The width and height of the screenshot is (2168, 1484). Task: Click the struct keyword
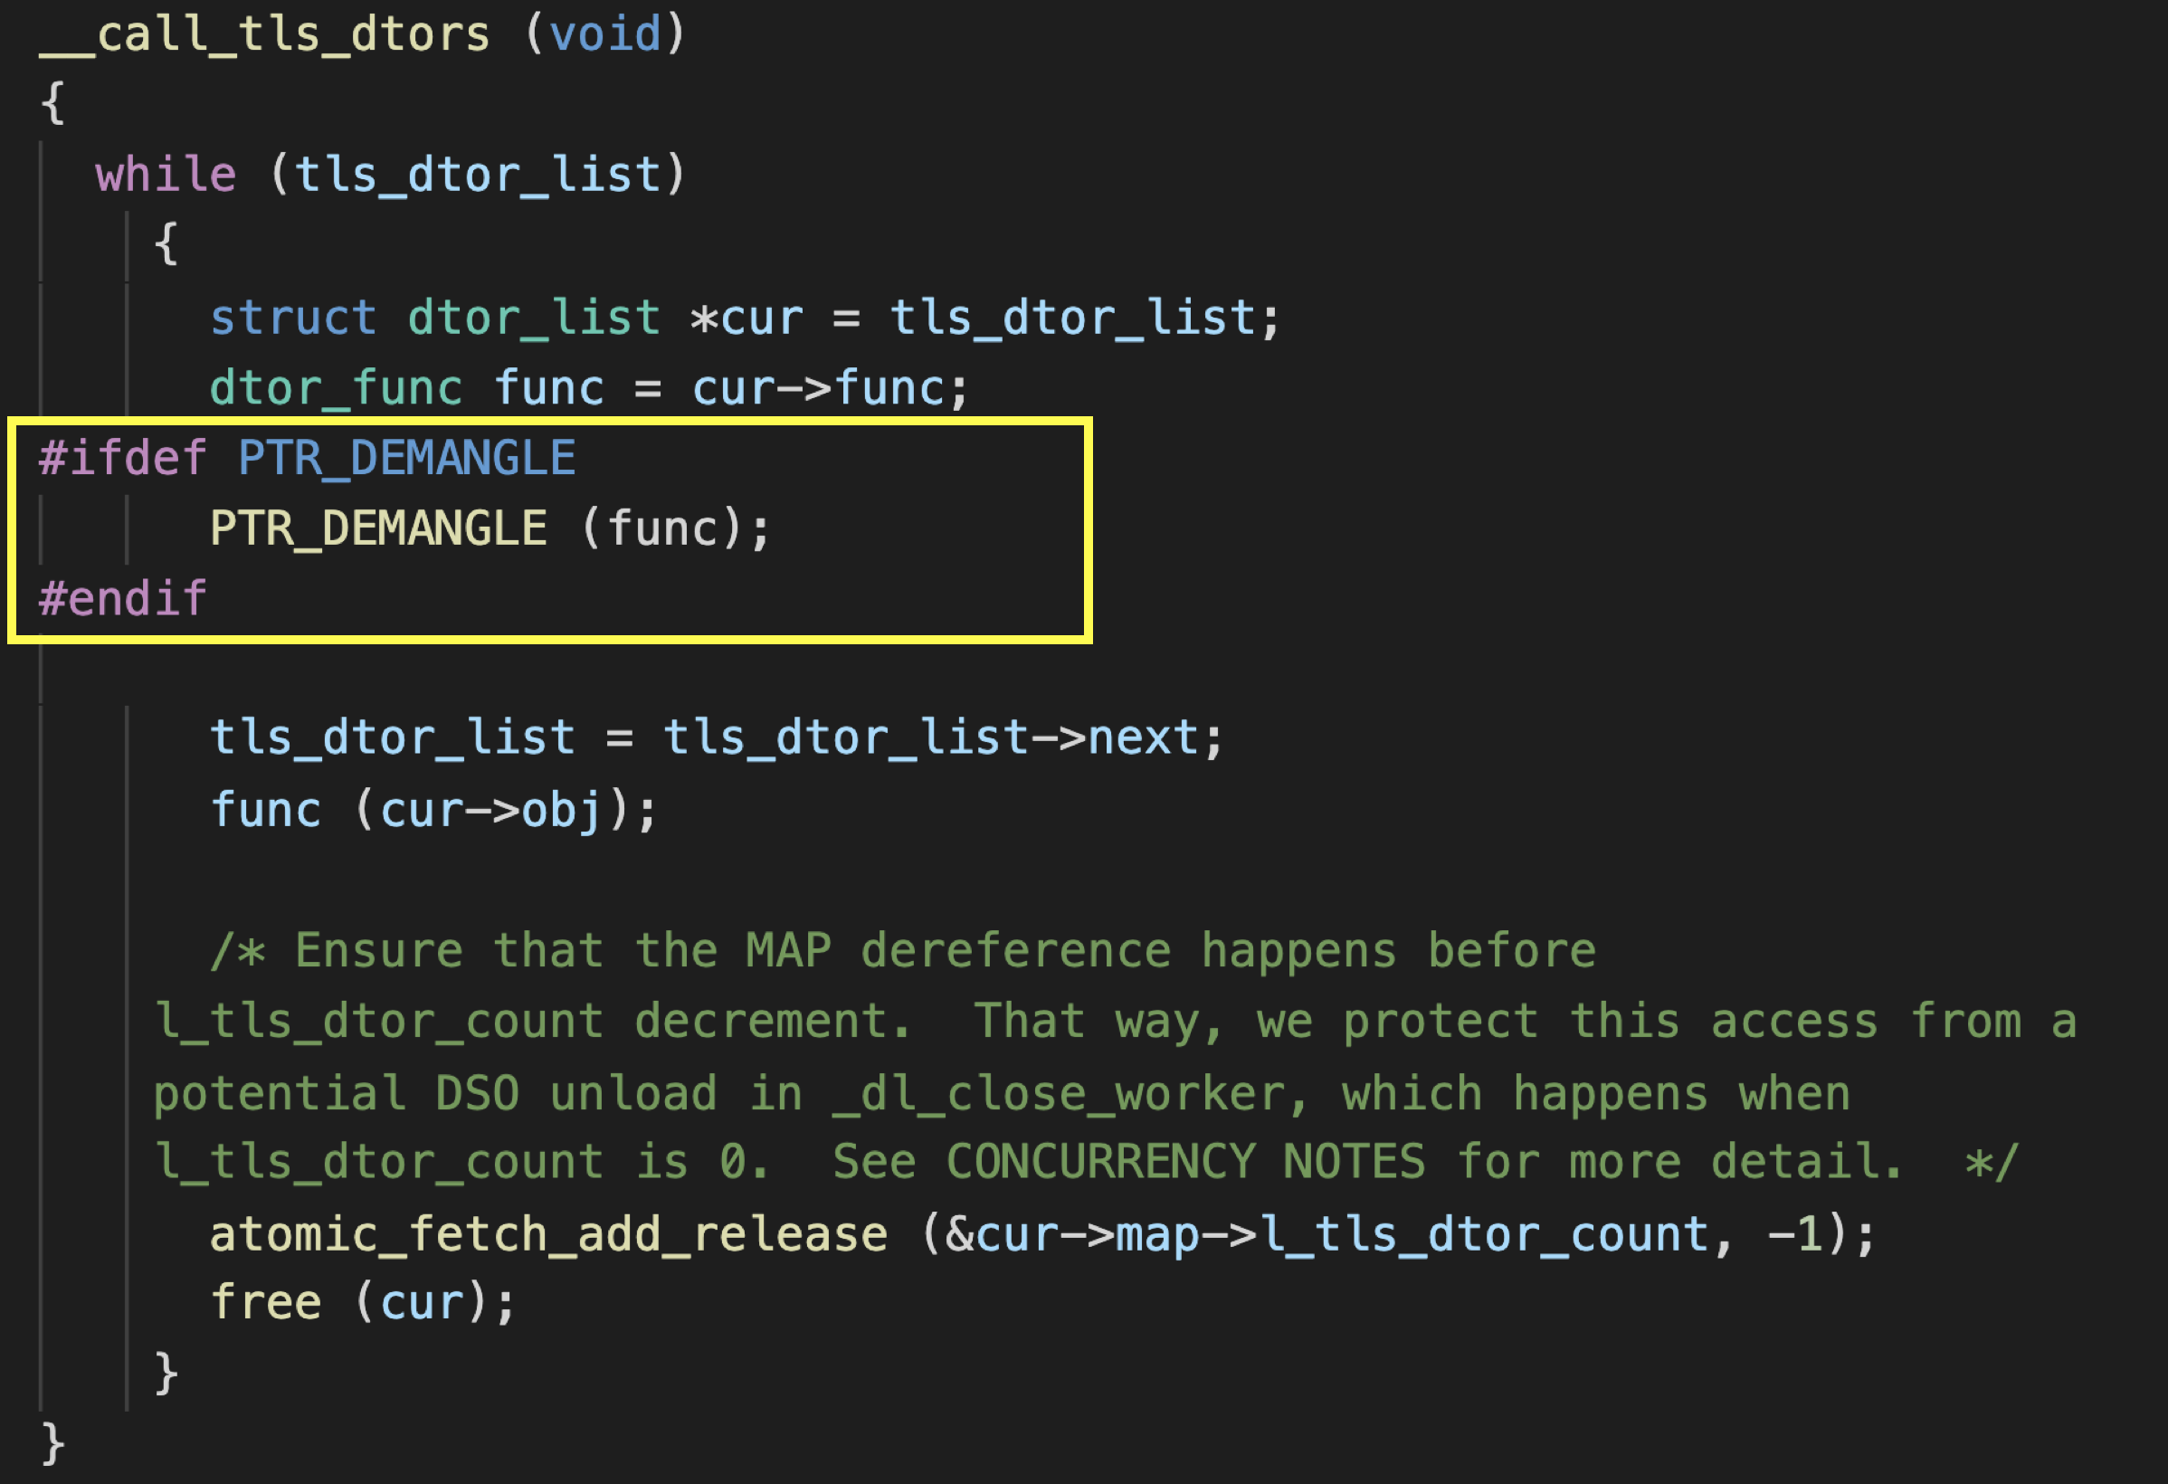coord(293,319)
